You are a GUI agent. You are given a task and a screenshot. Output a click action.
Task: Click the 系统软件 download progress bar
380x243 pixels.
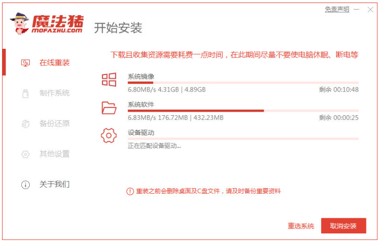click(x=243, y=111)
